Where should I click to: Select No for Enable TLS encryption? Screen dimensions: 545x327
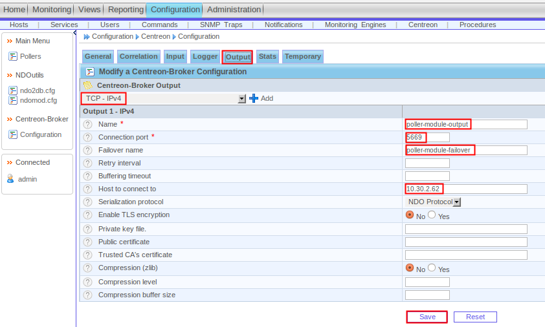pyautogui.click(x=410, y=215)
